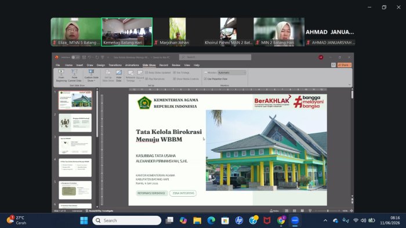Toggle Show Media Controls checkbox
The width and height of the screenshot is (406, 228).
175,79
